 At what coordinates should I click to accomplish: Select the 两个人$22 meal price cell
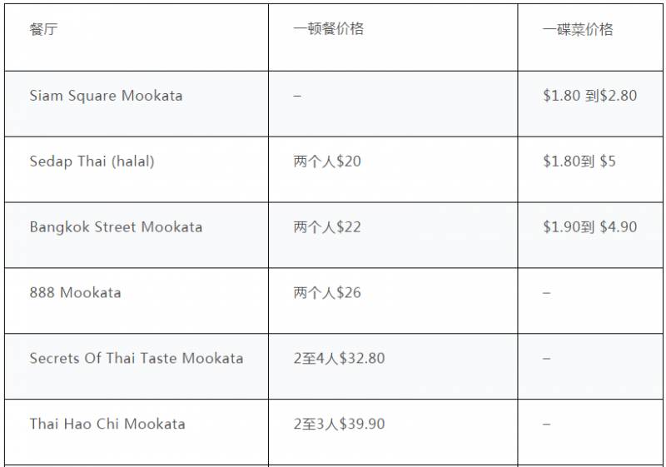pos(327,227)
